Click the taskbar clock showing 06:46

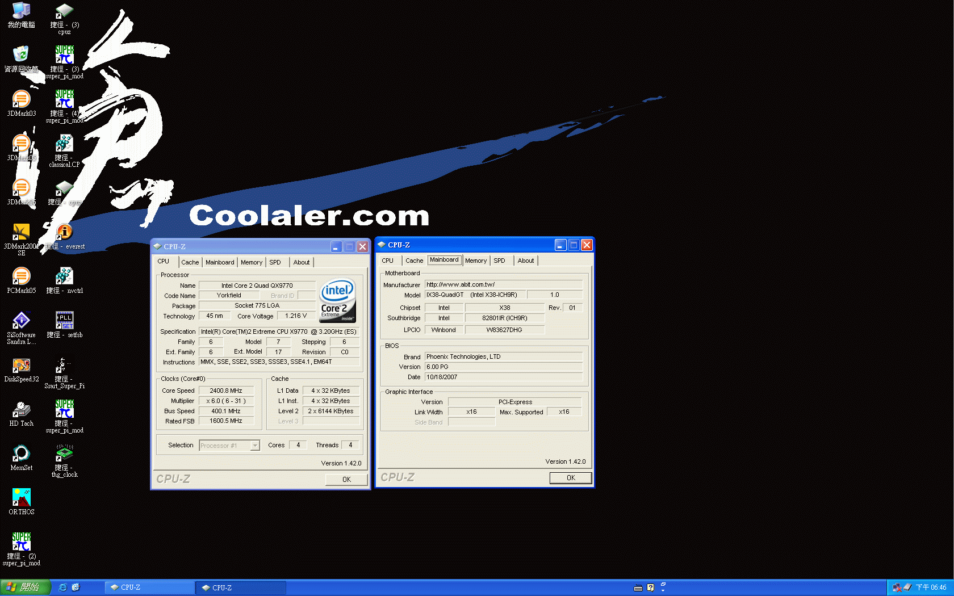point(931,587)
